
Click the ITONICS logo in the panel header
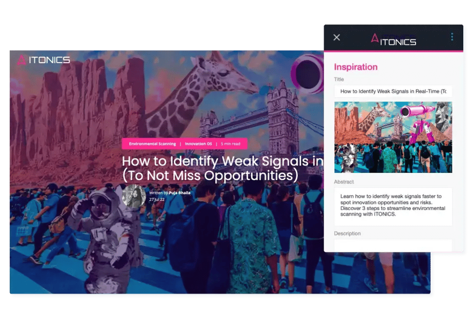tap(393, 40)
